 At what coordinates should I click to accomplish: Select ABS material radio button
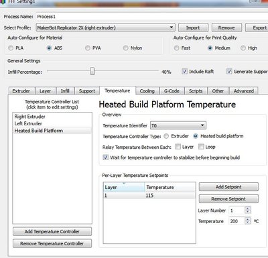pos(49,48)
